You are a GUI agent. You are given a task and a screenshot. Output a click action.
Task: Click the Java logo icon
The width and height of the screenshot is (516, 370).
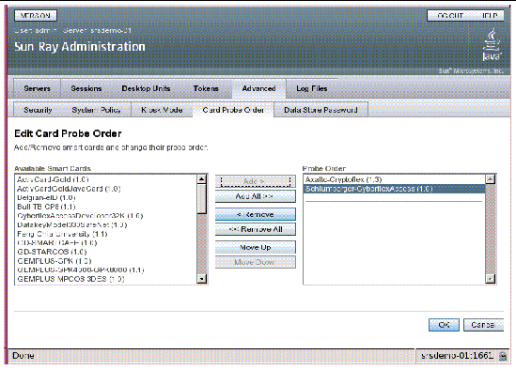click(492, 45)
